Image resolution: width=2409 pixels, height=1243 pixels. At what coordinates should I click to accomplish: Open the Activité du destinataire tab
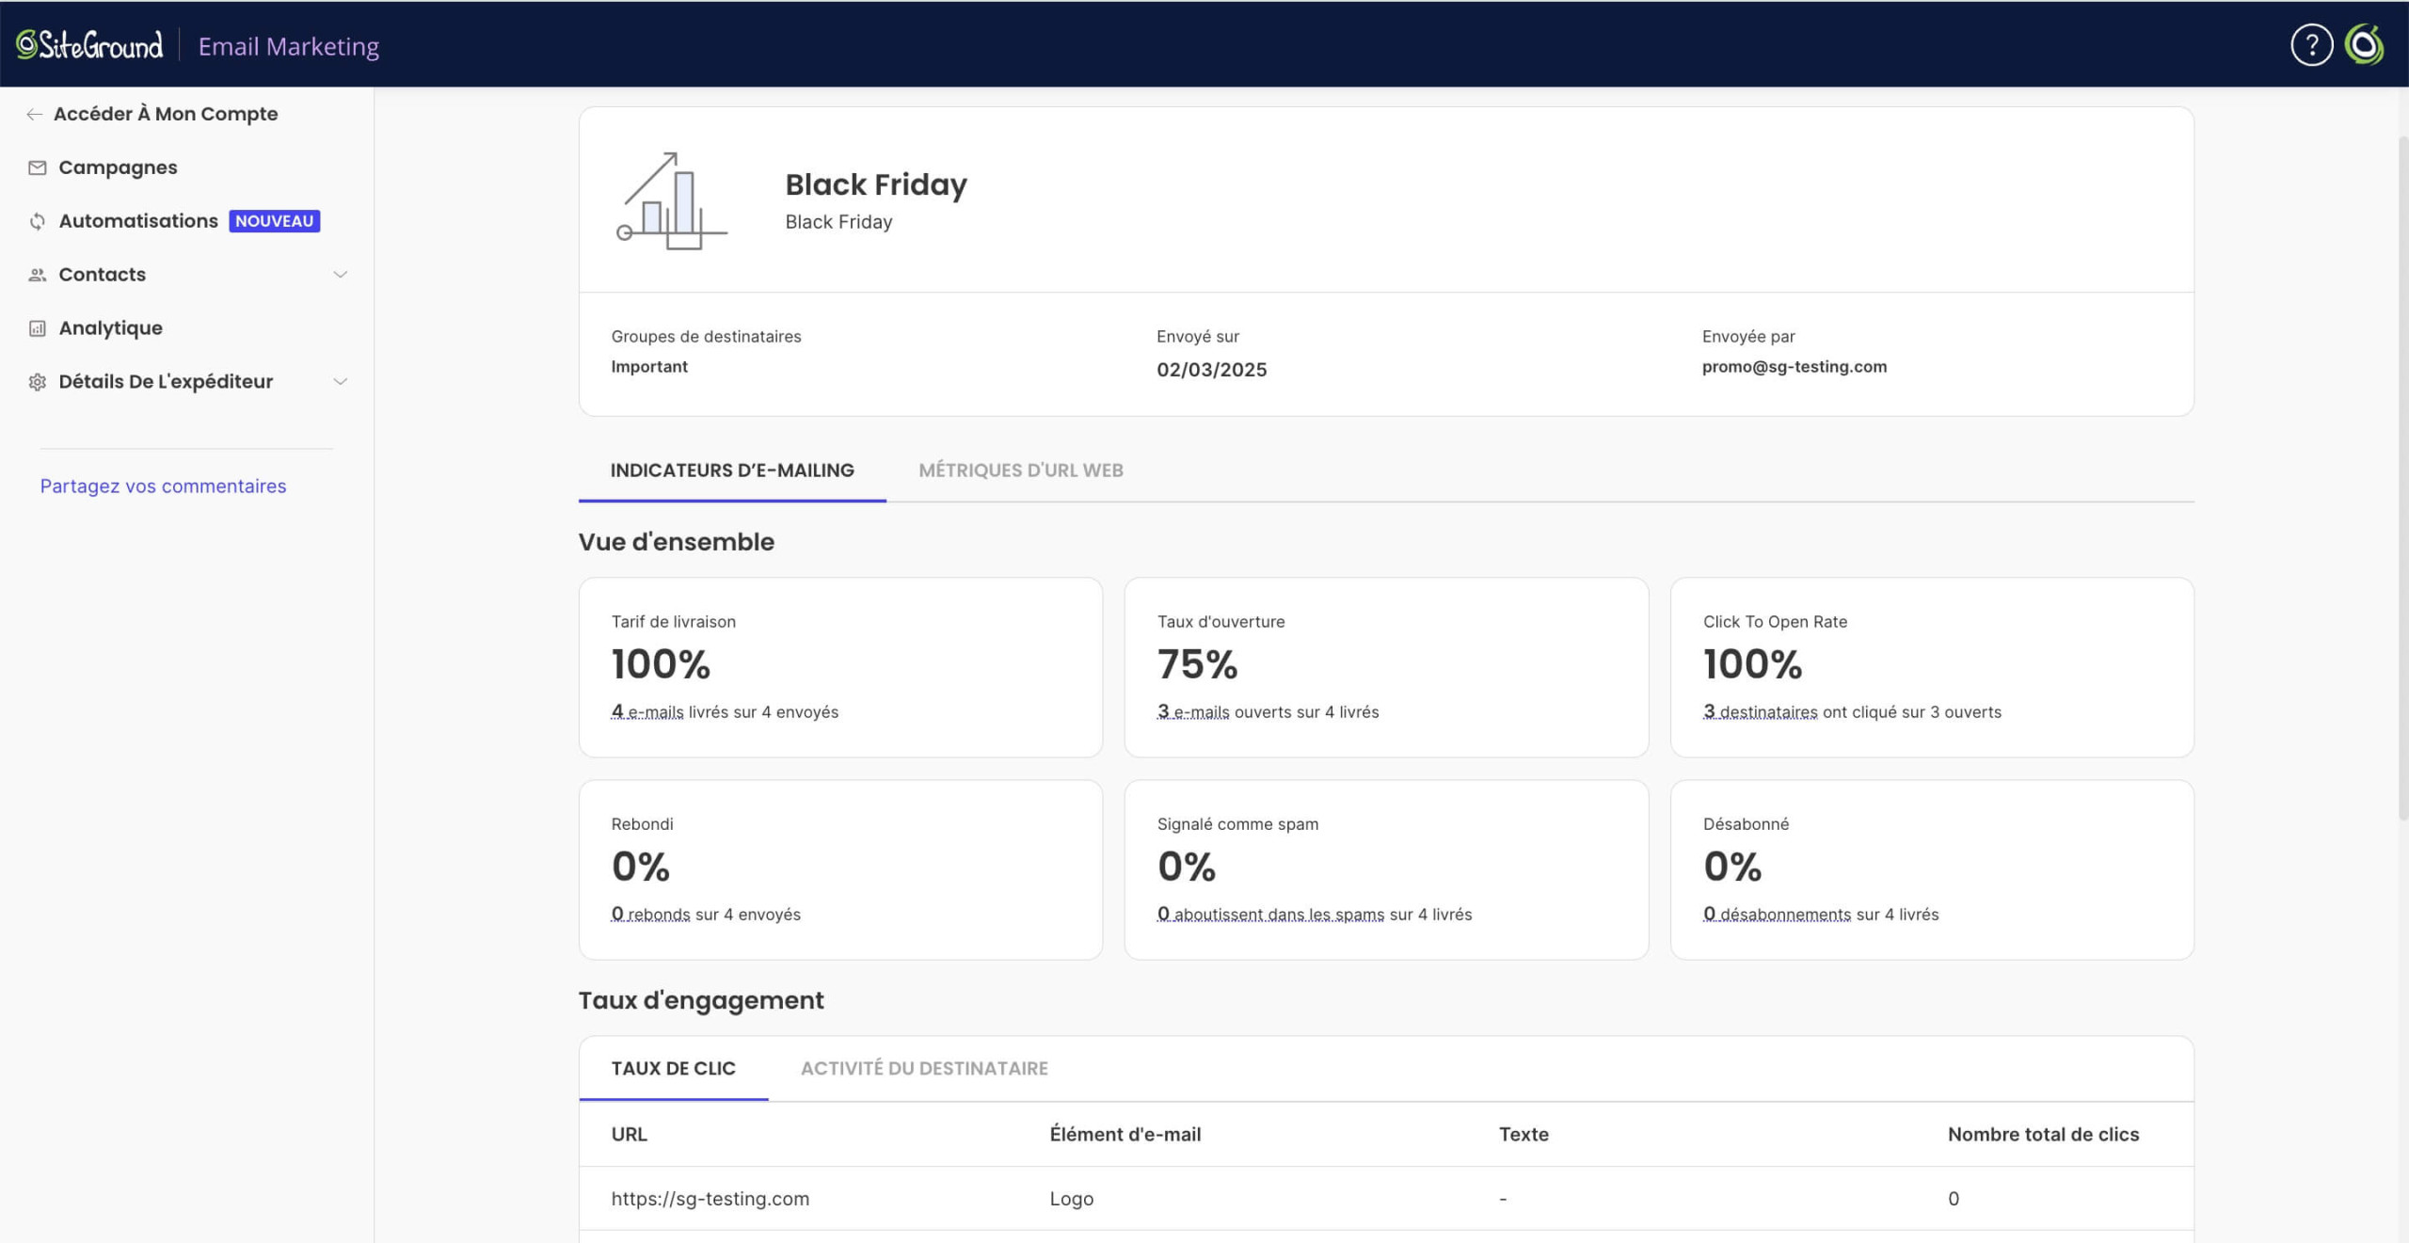[x=924, y=1069]
